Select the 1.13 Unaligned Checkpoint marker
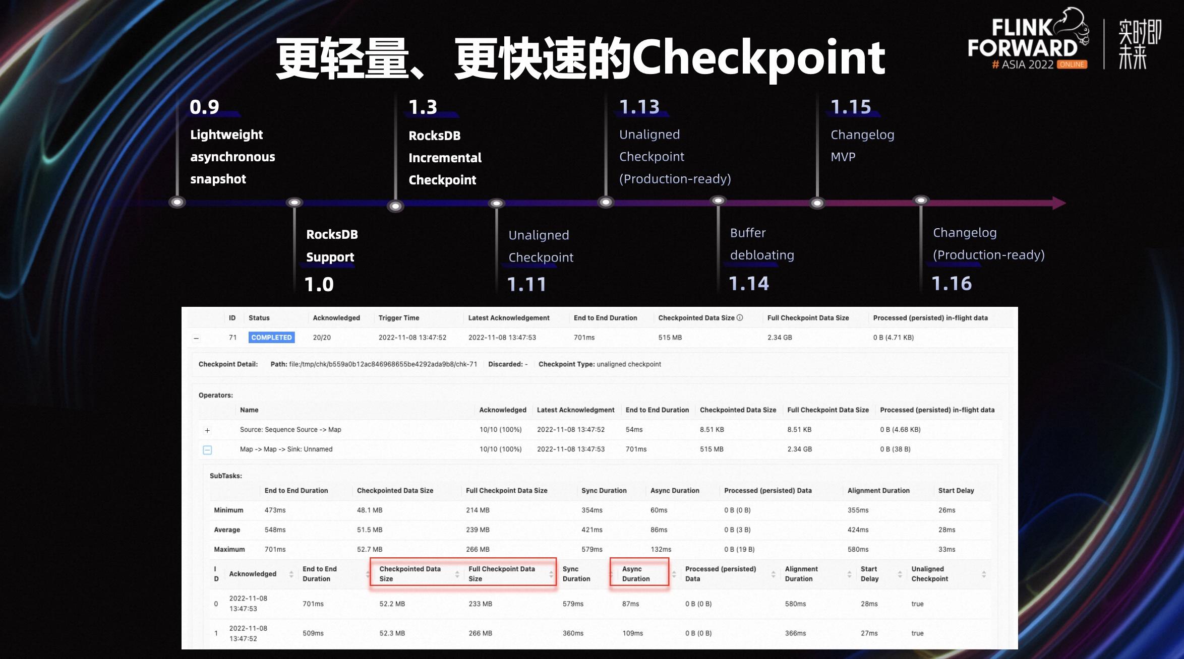 [607, 201]
